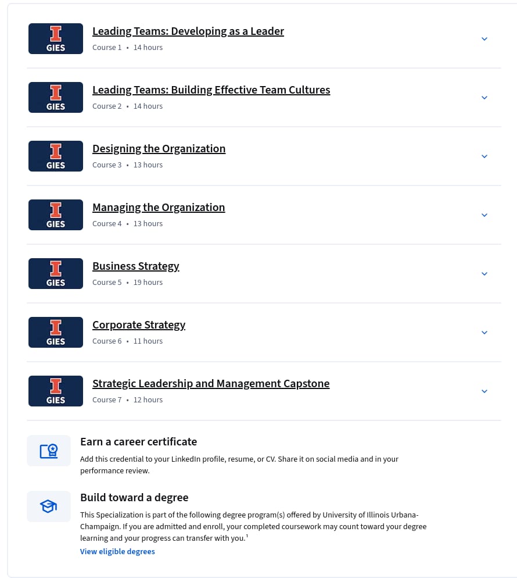Expand Business Strategy course chevron
This screenshot has height=578, width=517.
[x=484, y=273]
